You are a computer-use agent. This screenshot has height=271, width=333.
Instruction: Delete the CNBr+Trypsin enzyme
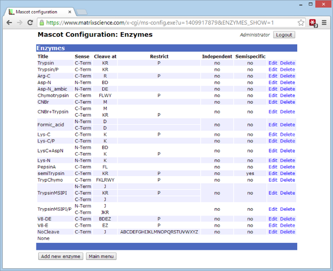click(x=287, y=112)
